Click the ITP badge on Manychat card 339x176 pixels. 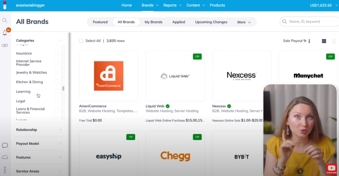click(x=330, y=57)
